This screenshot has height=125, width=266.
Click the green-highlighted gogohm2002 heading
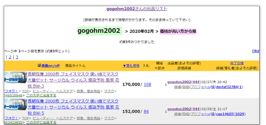click(100, 31)
